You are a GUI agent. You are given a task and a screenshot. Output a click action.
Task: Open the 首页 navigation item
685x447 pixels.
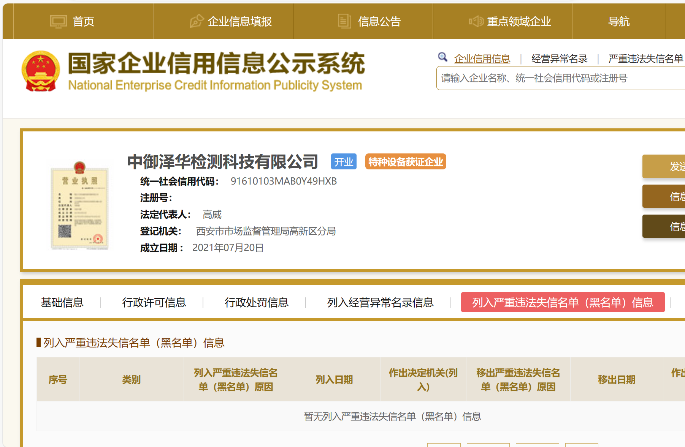point(83,21)
